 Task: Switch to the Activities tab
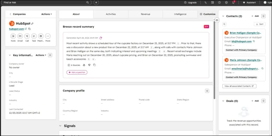point(111,14)
